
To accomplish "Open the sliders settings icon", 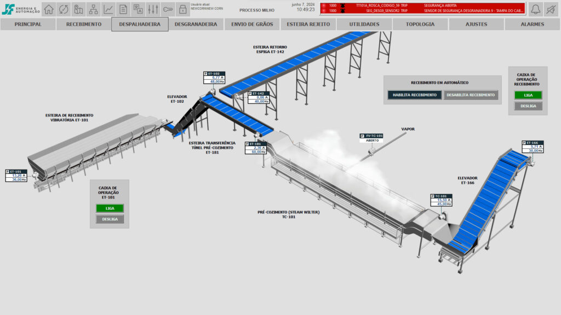I will pos(153,9).
